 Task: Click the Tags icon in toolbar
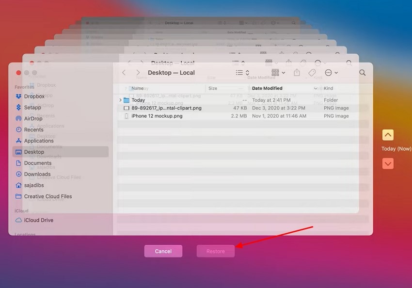[x=312, y=73]
